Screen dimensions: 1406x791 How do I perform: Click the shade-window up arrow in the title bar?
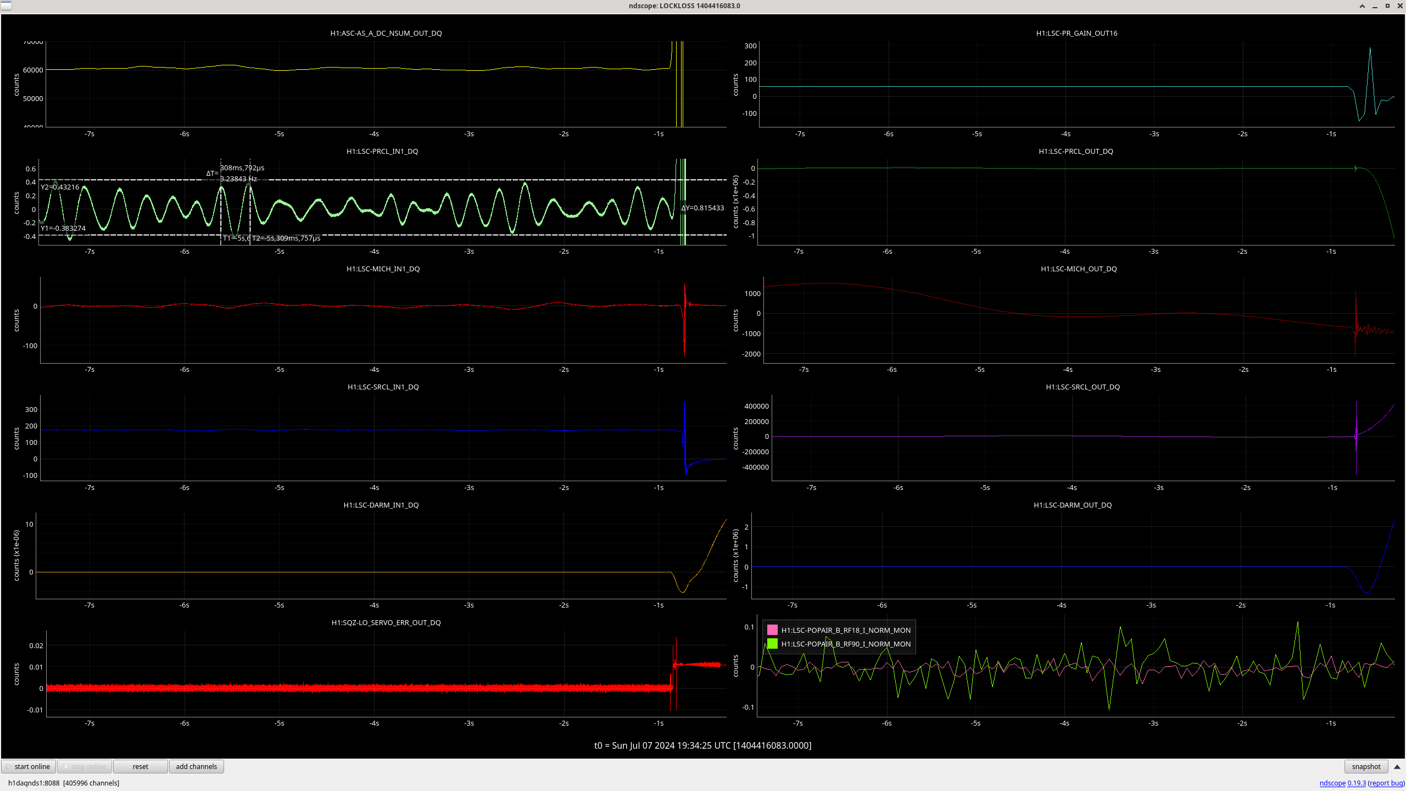1362,6
